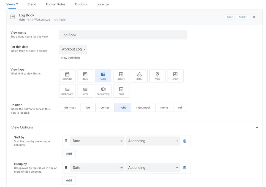The height and width of the screenshot is (187, 266).
Task: Click the View Definition link
Action: click(70, 58)
